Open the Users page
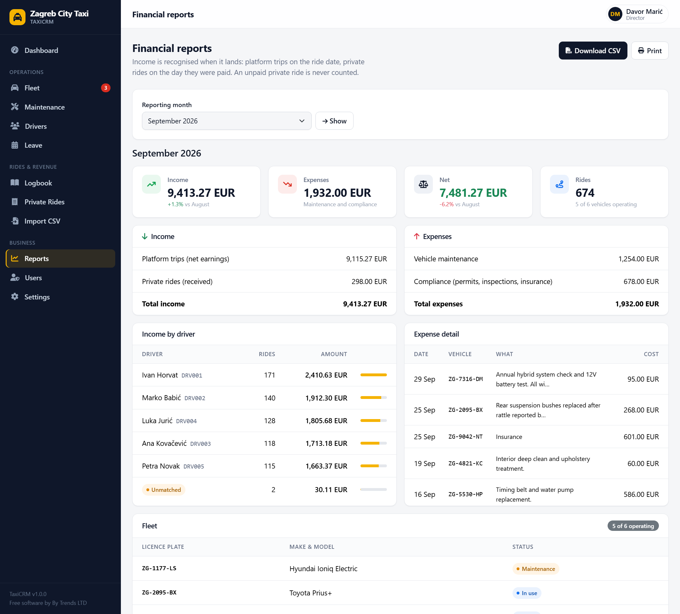 point(60,278)
